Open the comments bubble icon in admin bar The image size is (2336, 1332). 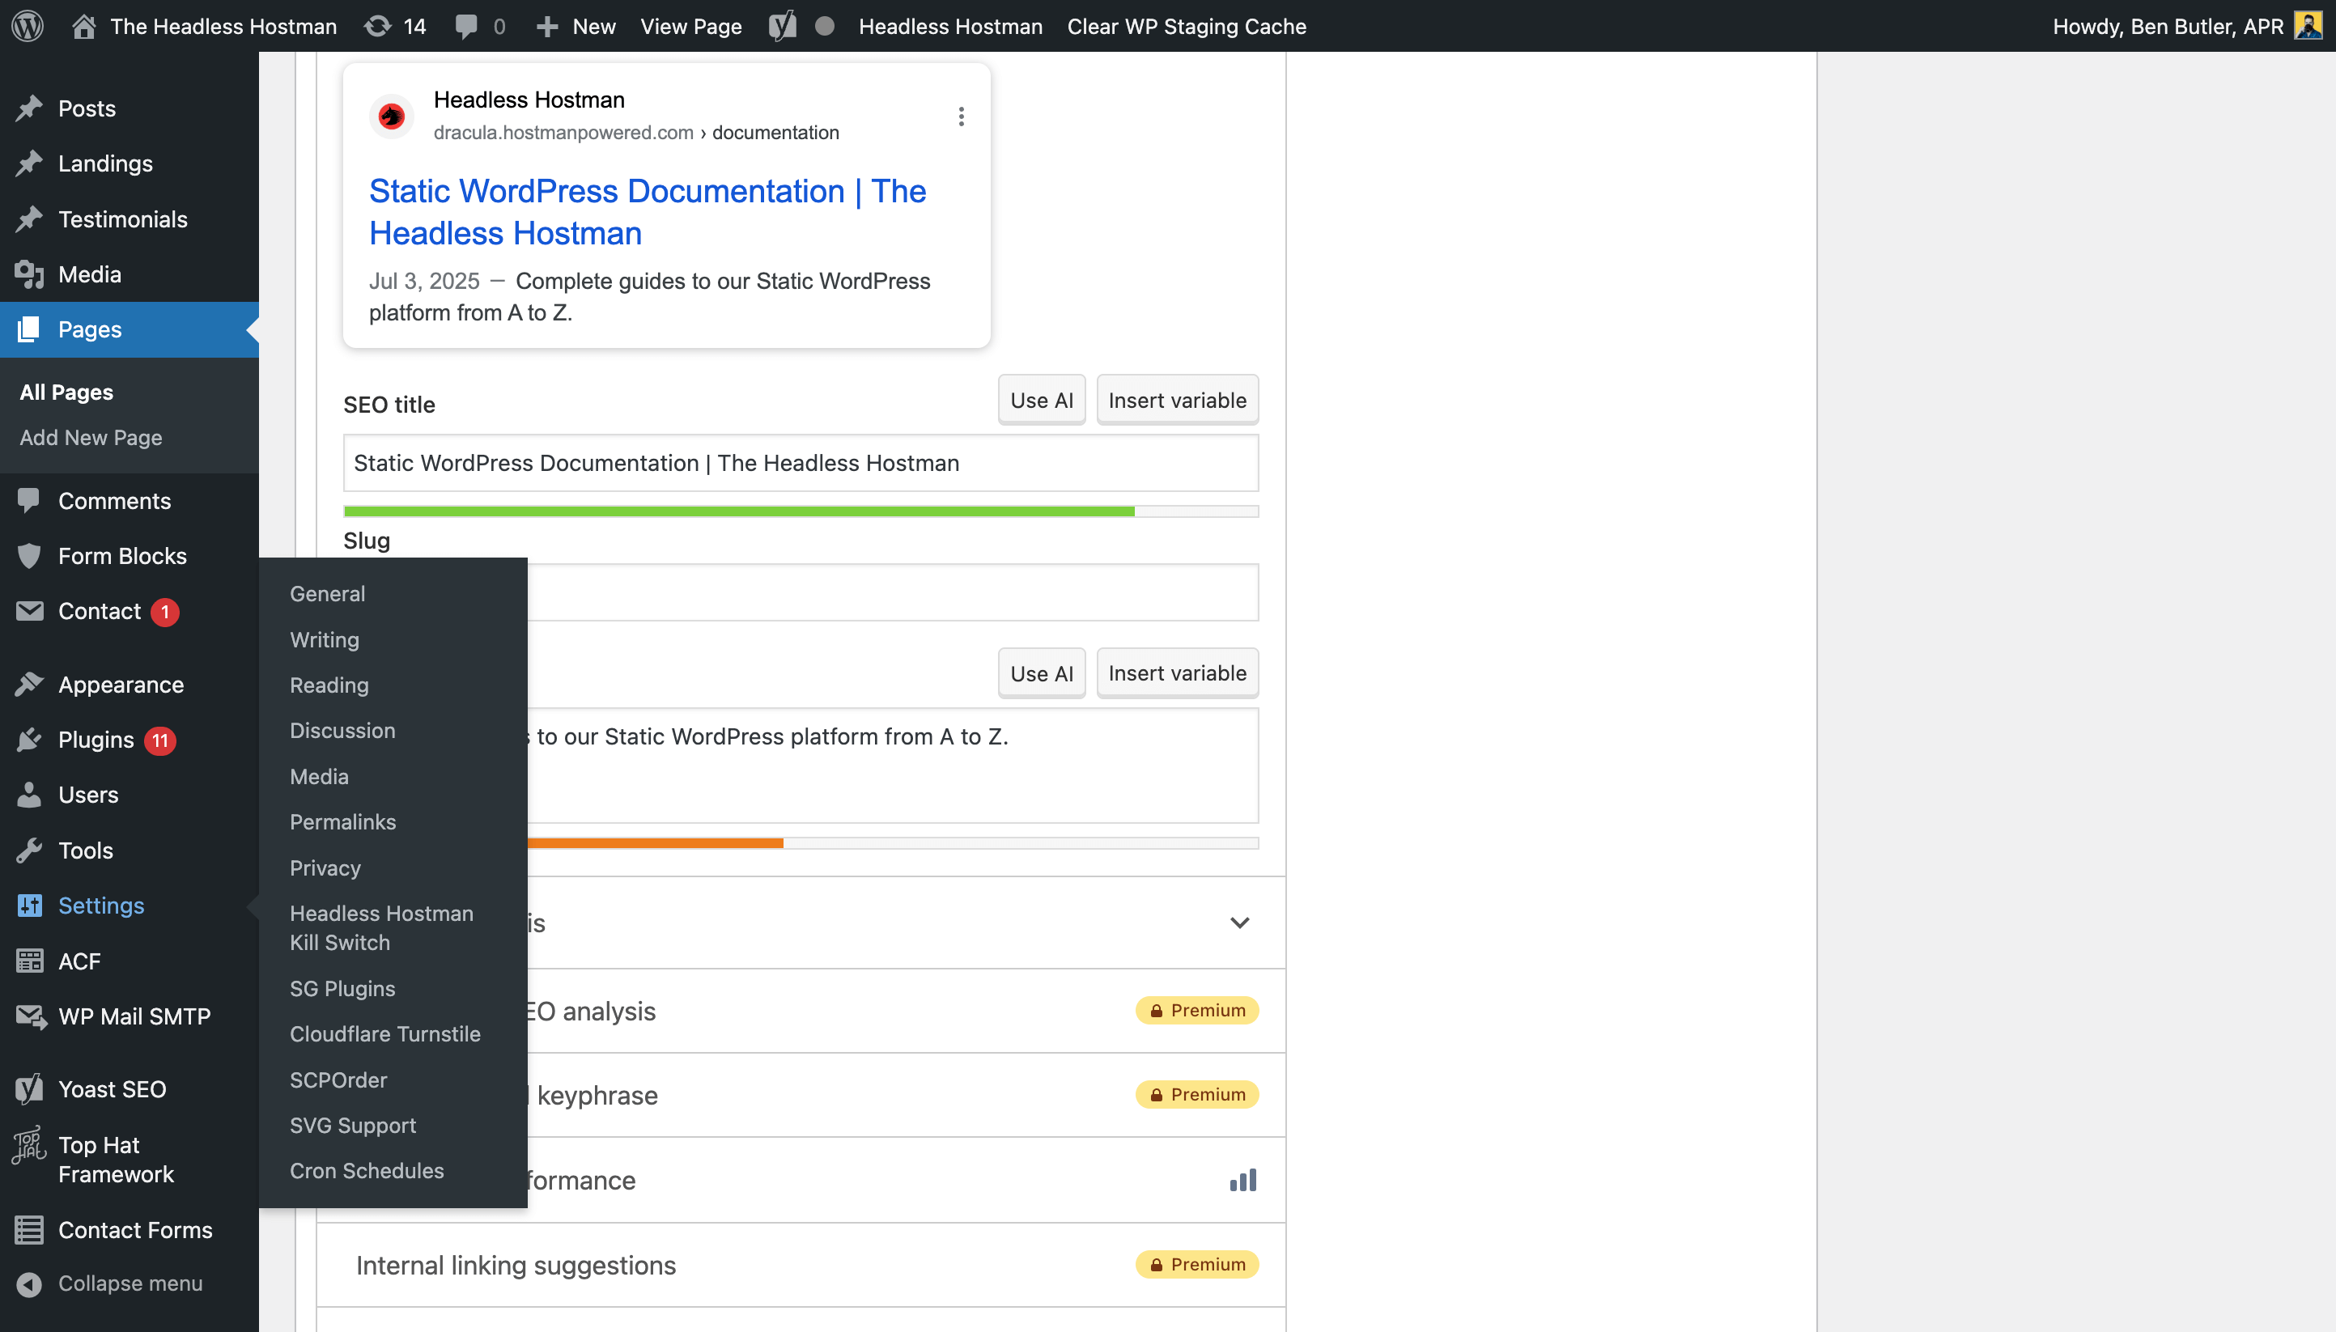[467, 26]
